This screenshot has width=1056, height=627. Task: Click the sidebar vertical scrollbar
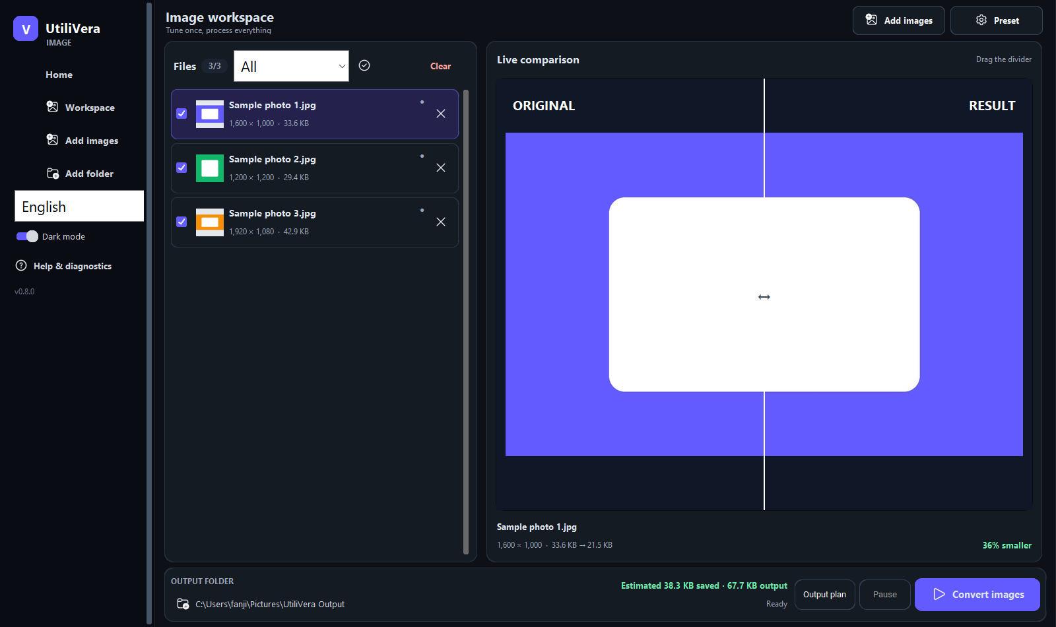(149, 313)
